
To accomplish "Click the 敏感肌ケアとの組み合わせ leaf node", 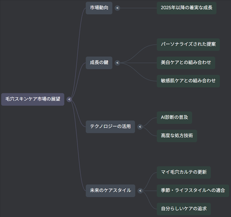I will [x=188, y=81].
